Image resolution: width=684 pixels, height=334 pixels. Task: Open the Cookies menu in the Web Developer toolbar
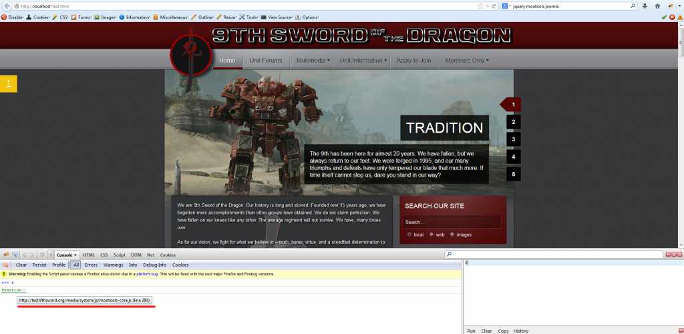coord(40,17)
